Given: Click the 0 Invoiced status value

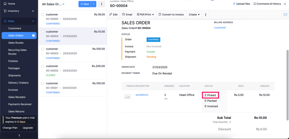Looking at the screenshot, I should [211, 106].
